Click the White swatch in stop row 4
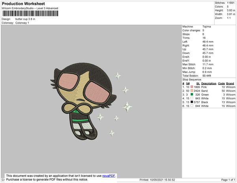237x183 pixels. tap(192, 98)
